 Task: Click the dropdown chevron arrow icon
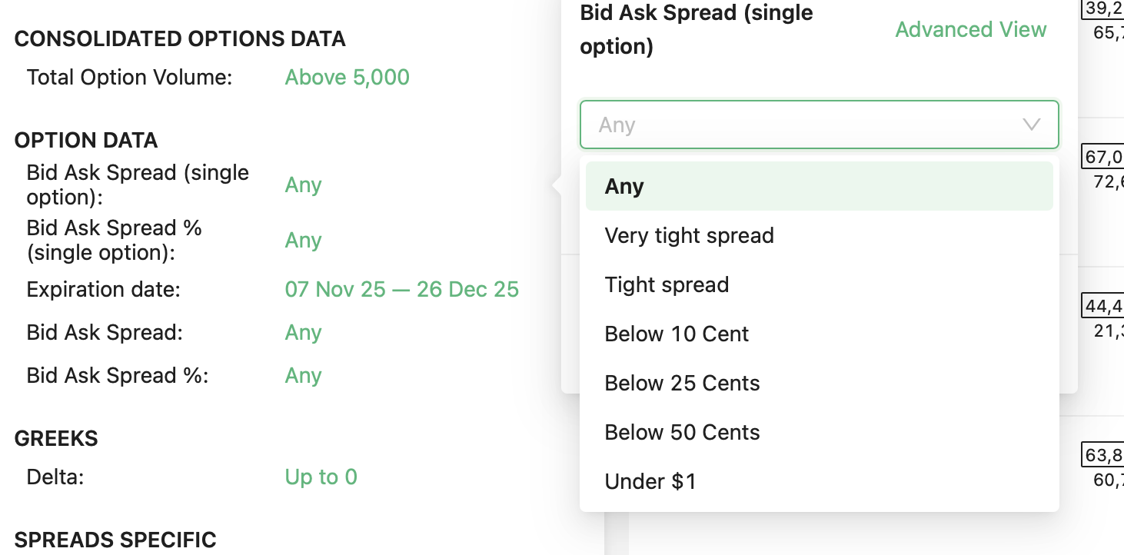1031,125
